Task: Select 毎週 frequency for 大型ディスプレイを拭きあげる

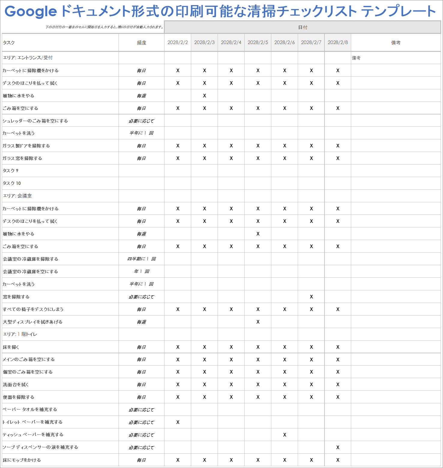Action: (141, 322)
